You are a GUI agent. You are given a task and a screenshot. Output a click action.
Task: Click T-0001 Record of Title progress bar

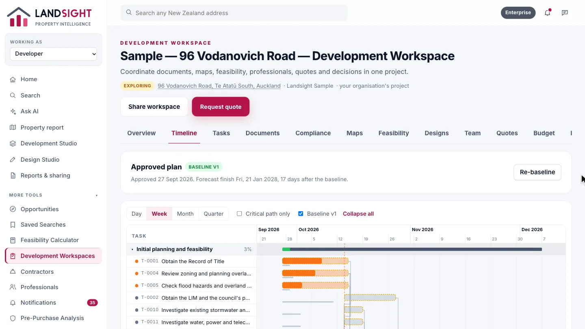[x=315, y=261]
